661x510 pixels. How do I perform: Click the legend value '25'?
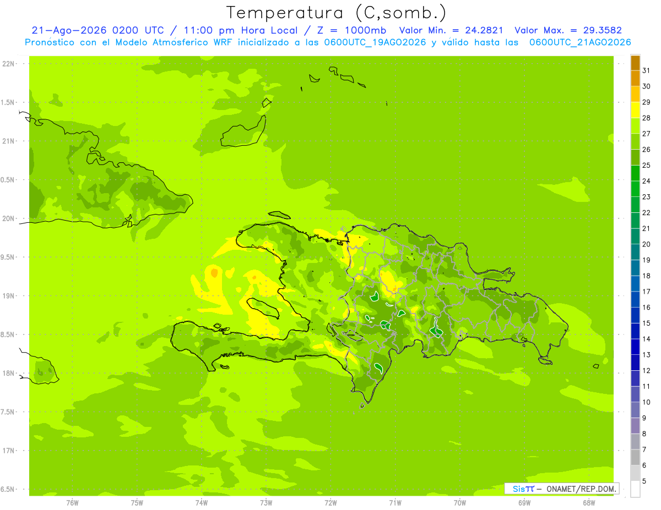pos(647,165)
